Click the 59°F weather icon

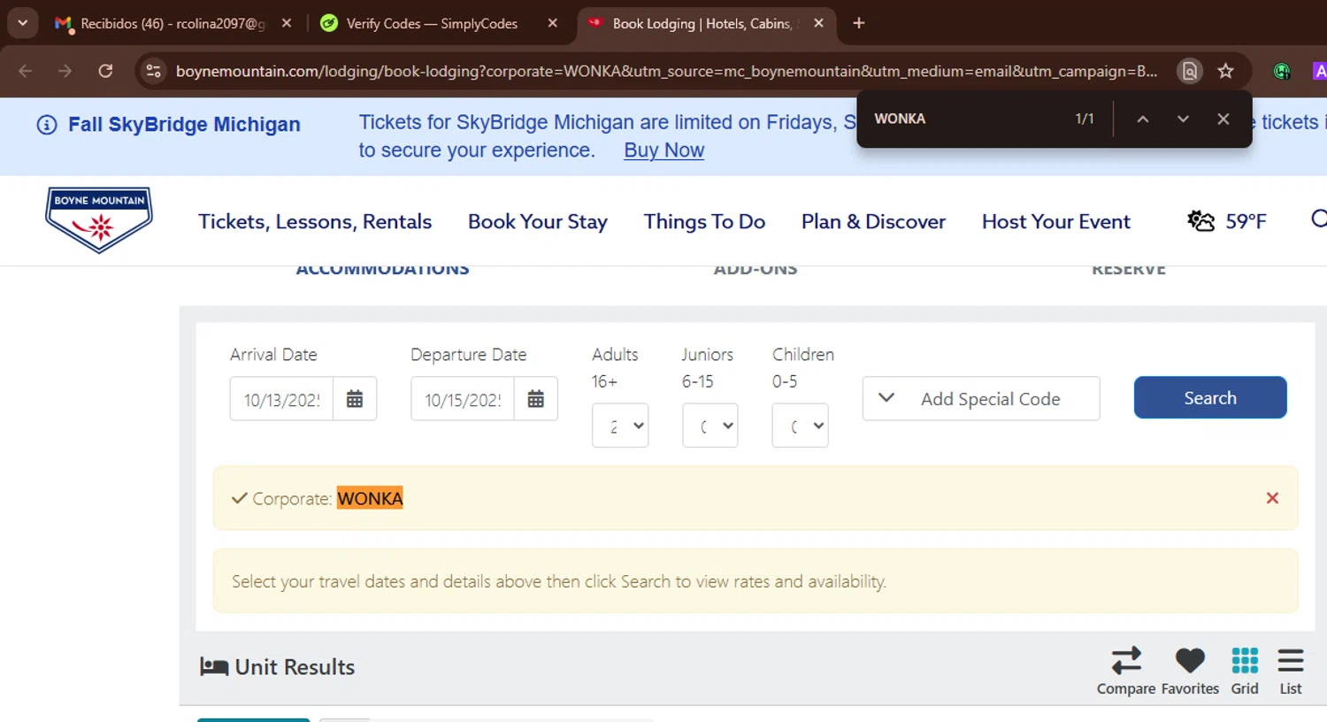coord(1200,221)
